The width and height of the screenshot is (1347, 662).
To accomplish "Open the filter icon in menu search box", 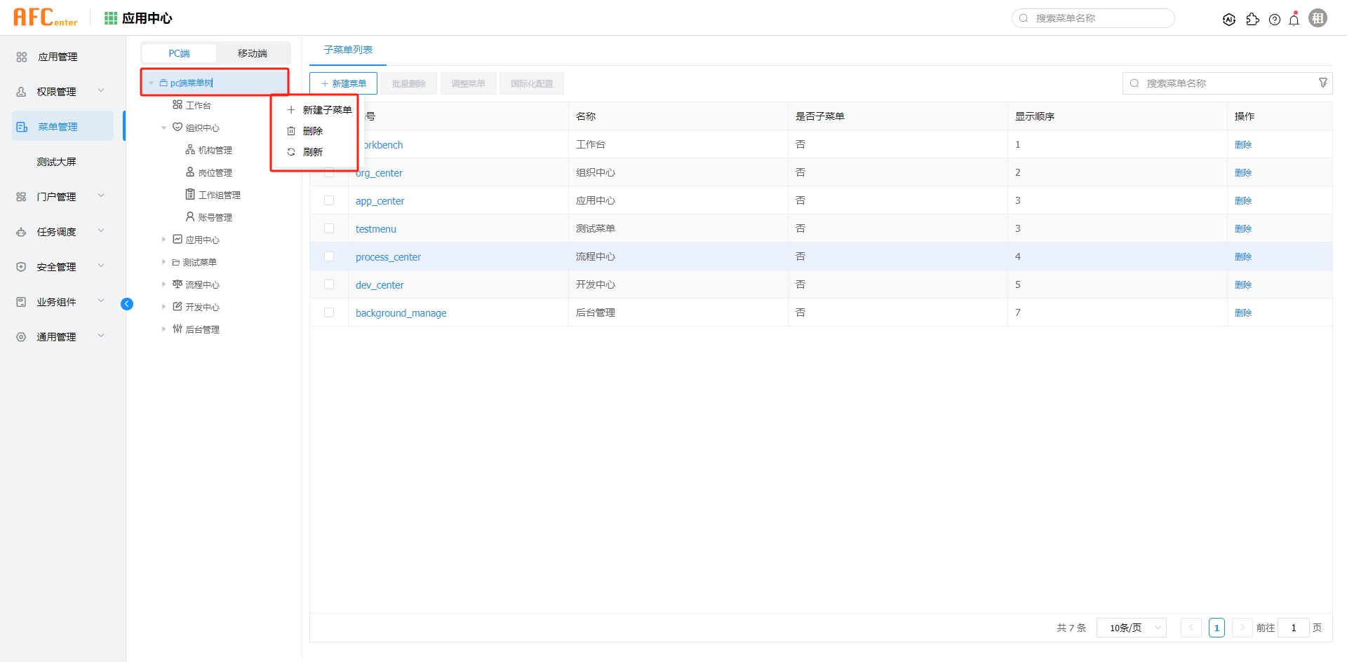I will [1323, 83].
